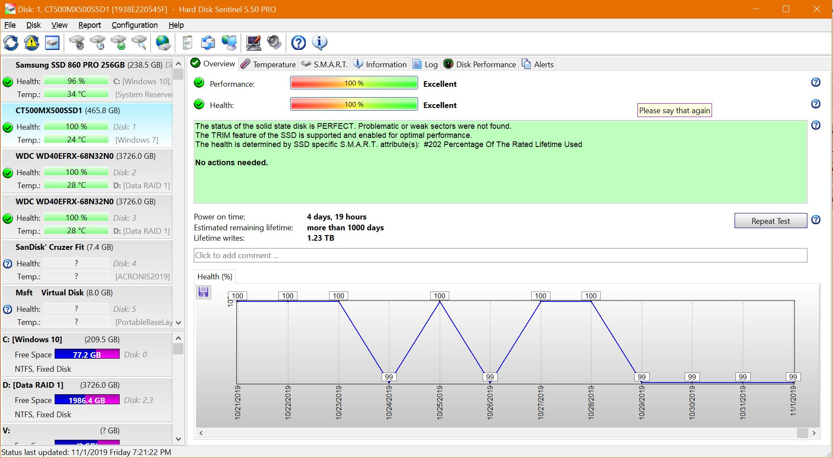Screen dimensions: 833x458
Task: Click SanDisk Cruzer Fit unknown status icon
Action: 8,264
